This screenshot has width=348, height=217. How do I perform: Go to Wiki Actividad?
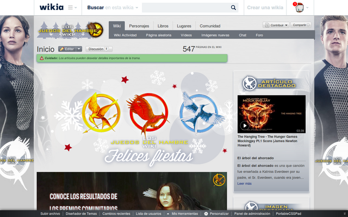[125, 35]
